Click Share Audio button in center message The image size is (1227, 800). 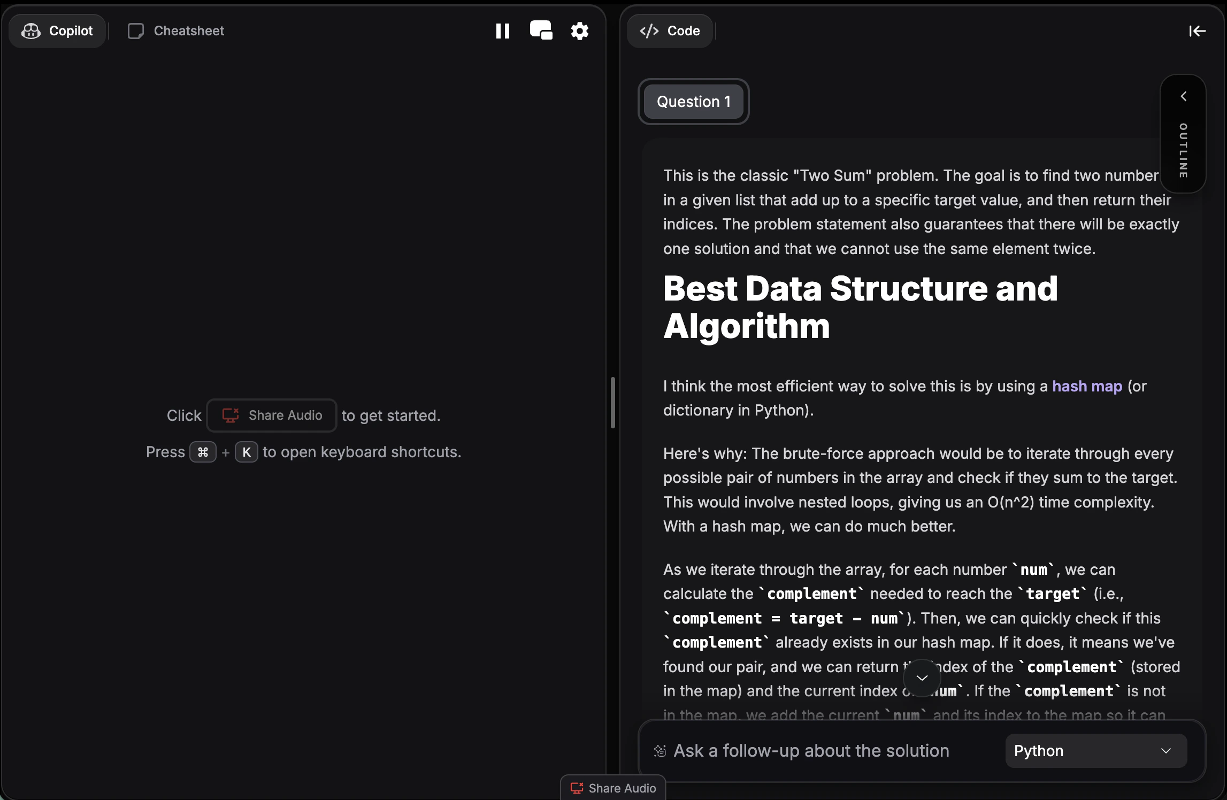click(272, 416)
